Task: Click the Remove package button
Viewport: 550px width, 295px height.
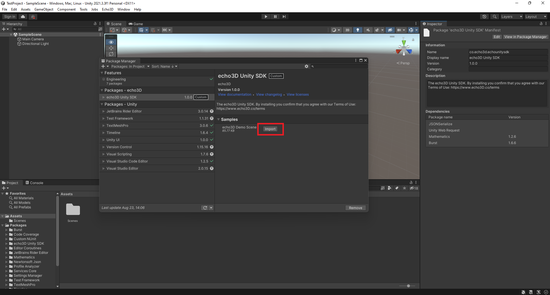Action: pos(355,208)
